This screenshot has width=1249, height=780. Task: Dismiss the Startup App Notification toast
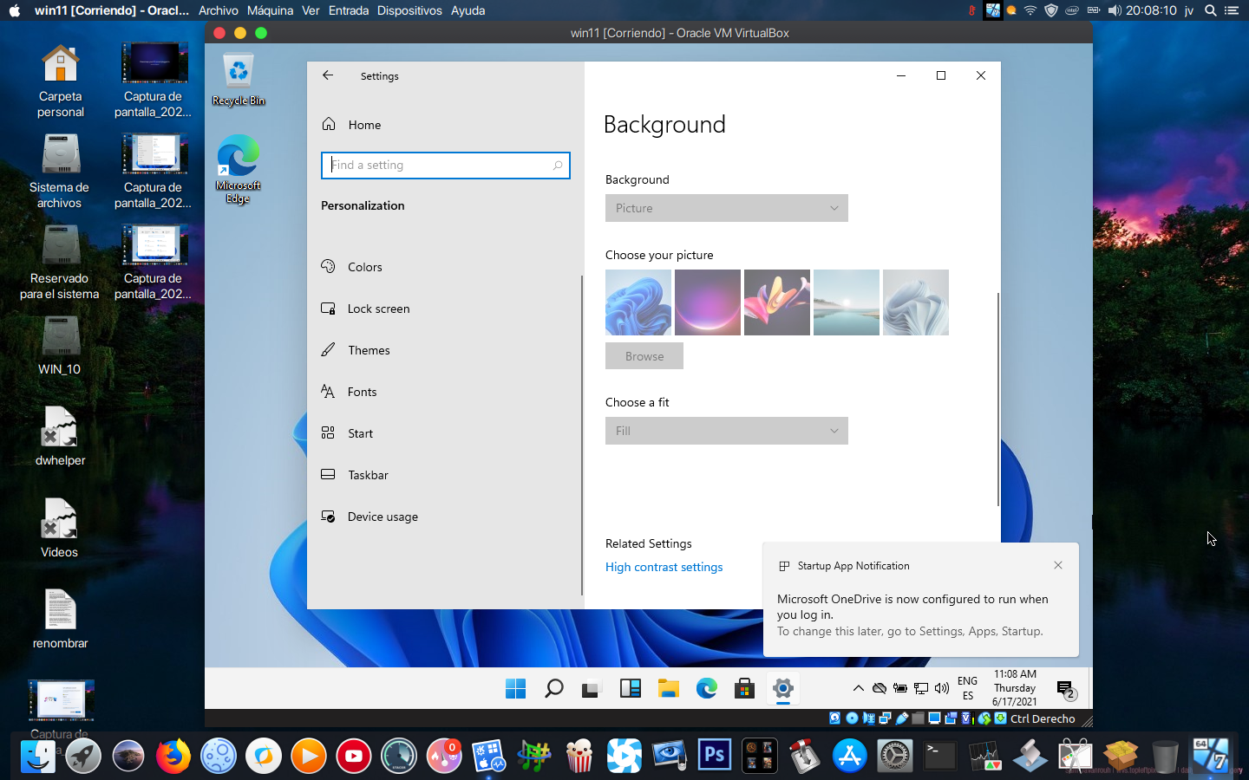[1058, 565]
